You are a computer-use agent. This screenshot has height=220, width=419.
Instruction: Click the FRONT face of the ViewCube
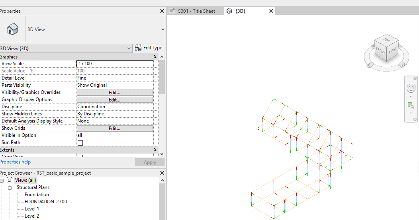click(x=380, y=51)
